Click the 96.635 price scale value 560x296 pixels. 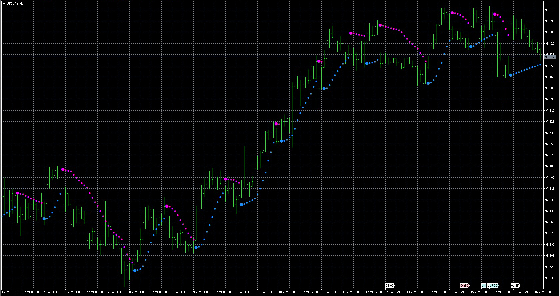[x=549, y=278]
